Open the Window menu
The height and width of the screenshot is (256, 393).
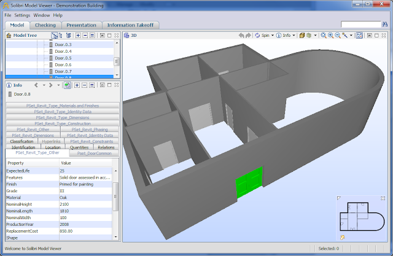click(x=42, y=15)
